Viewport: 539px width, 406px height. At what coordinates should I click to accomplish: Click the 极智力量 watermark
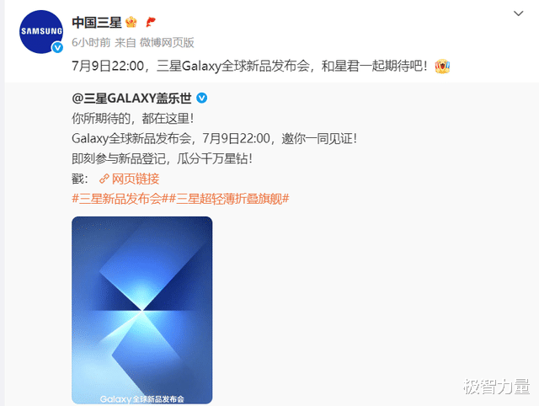(497, 387)
